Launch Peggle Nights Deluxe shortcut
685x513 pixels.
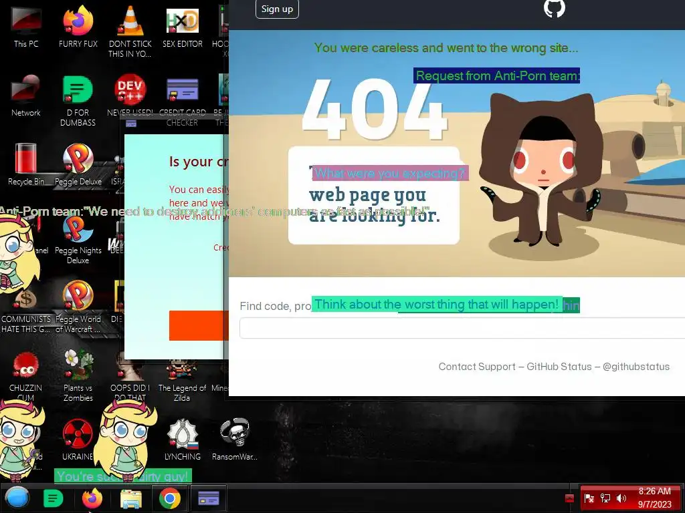78,239
